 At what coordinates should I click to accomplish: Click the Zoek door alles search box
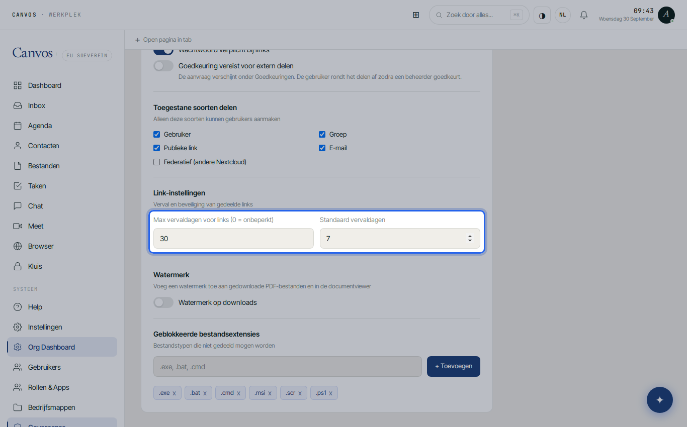[479, 15]
